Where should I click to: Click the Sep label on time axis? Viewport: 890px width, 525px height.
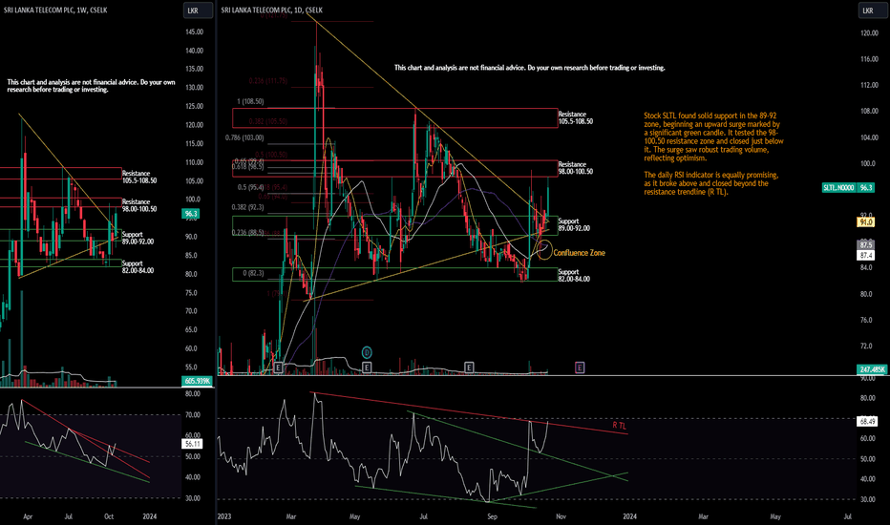coord(492,516)
